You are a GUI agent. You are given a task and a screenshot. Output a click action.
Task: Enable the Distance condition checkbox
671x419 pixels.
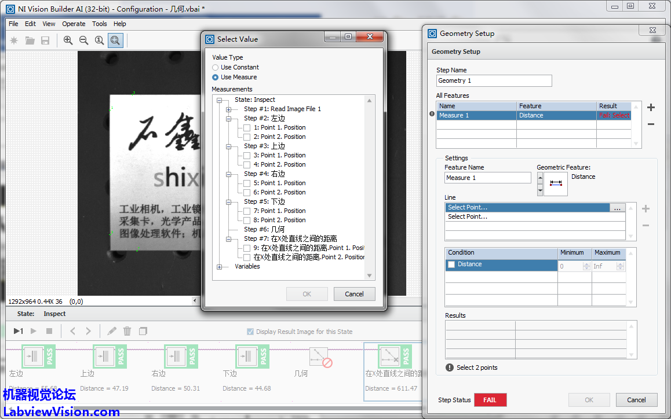click(451, 264)
